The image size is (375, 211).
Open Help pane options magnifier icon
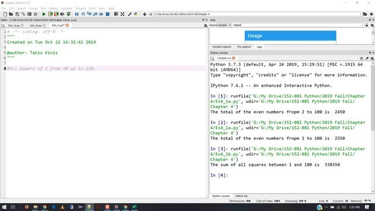[x=372, y=25]
